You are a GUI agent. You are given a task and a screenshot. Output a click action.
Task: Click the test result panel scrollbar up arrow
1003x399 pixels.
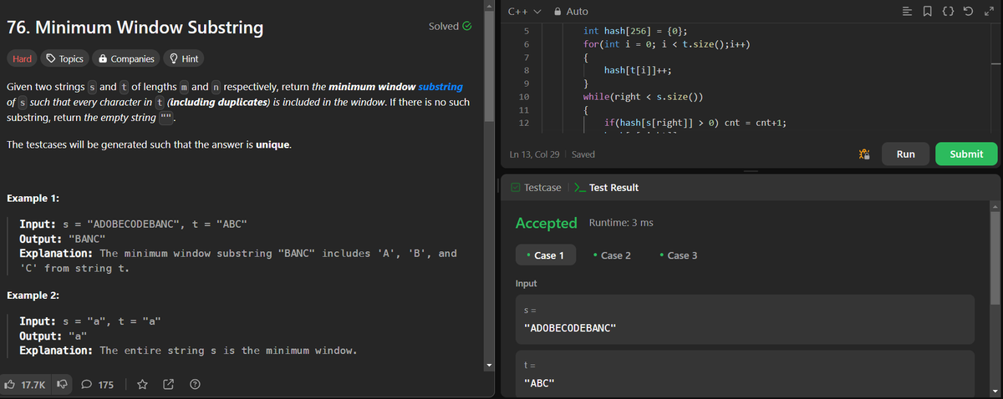tap(996, 207)
